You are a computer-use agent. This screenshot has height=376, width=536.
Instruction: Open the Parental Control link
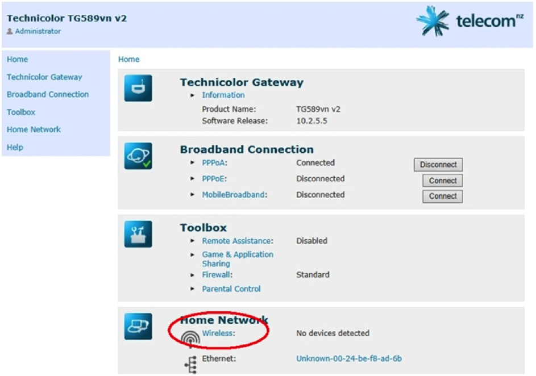coord(231,289)
